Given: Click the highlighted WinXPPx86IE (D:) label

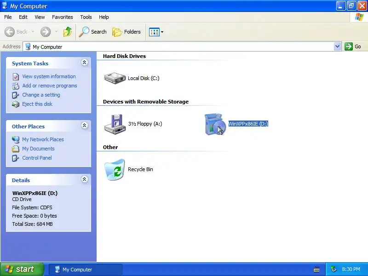Looking at the screenshot, I should coord(248,124).
